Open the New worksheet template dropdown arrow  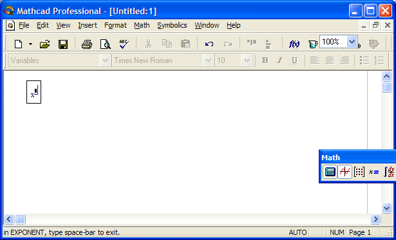coord(30,44)
